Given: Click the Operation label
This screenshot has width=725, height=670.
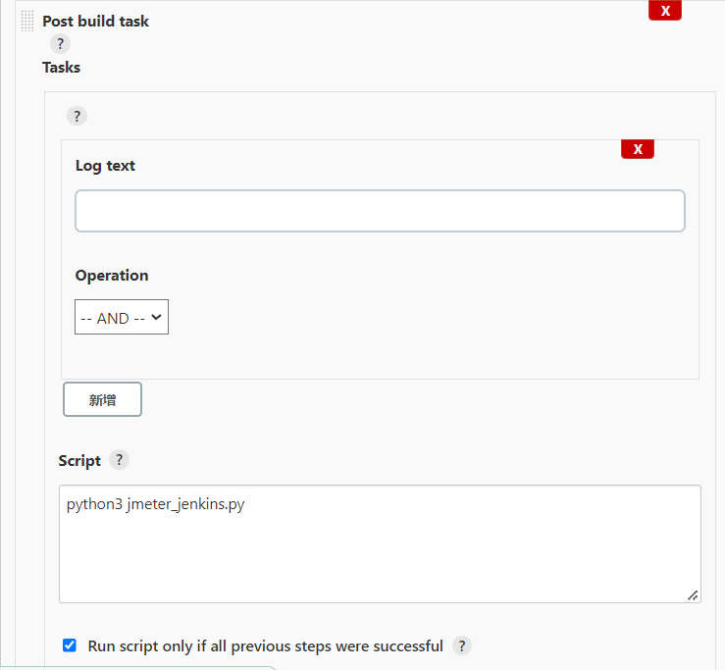Looking at the screenshot, I should (x=112, y=276).
